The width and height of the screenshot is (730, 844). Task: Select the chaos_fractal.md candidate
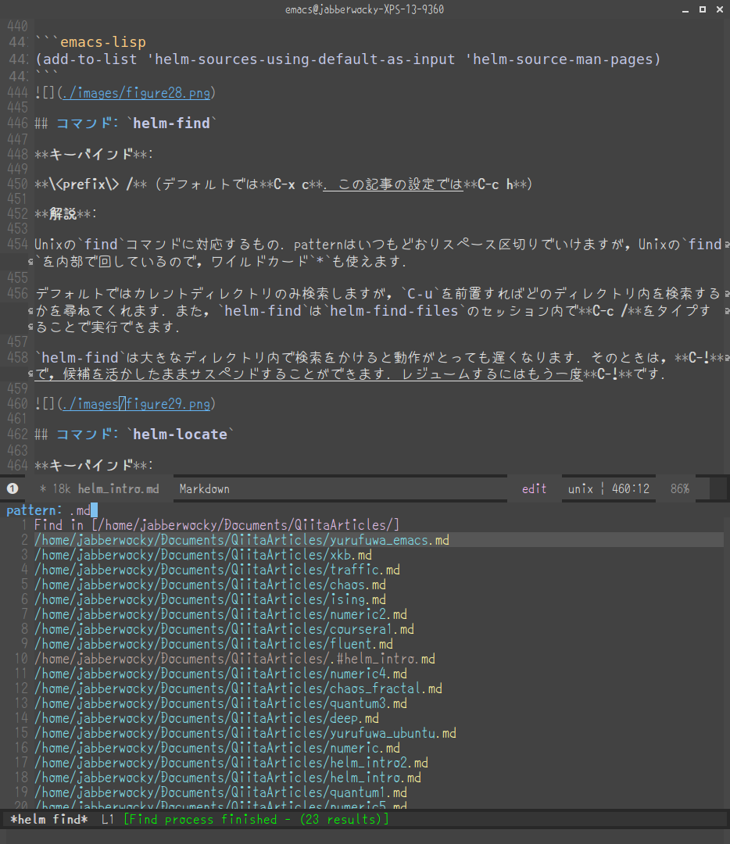[238, 688]
